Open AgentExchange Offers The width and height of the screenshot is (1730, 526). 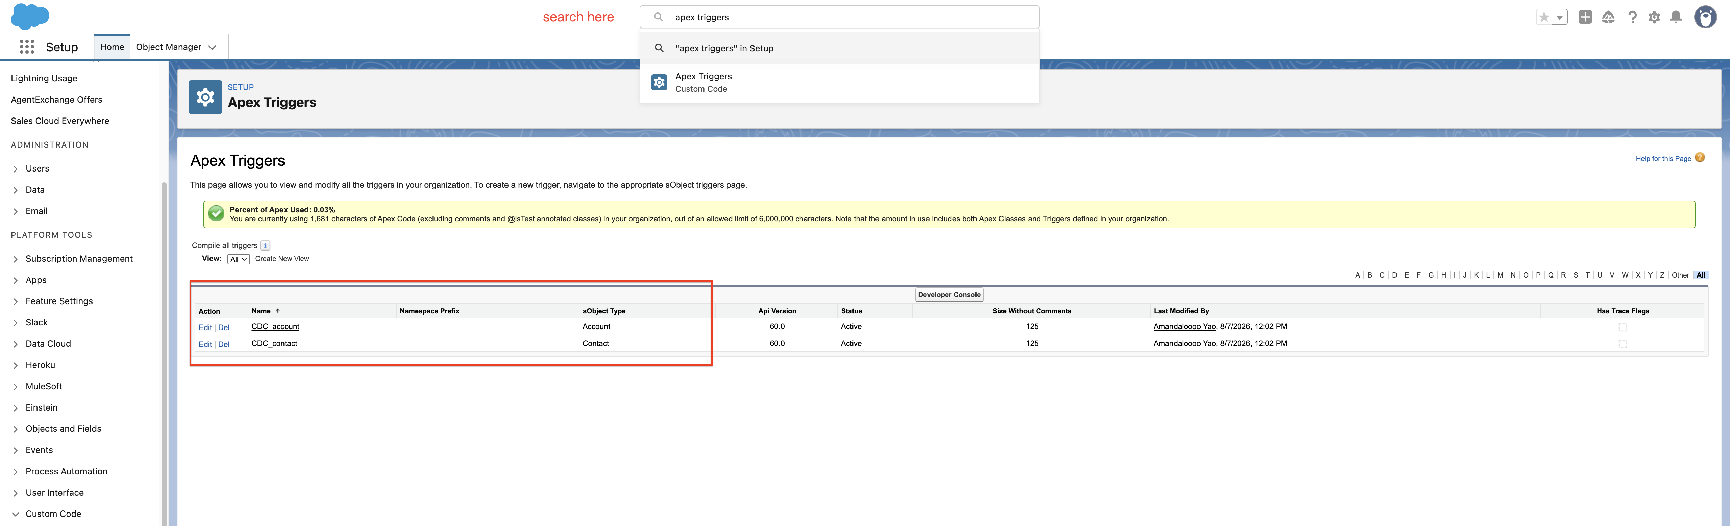(56, 99)
